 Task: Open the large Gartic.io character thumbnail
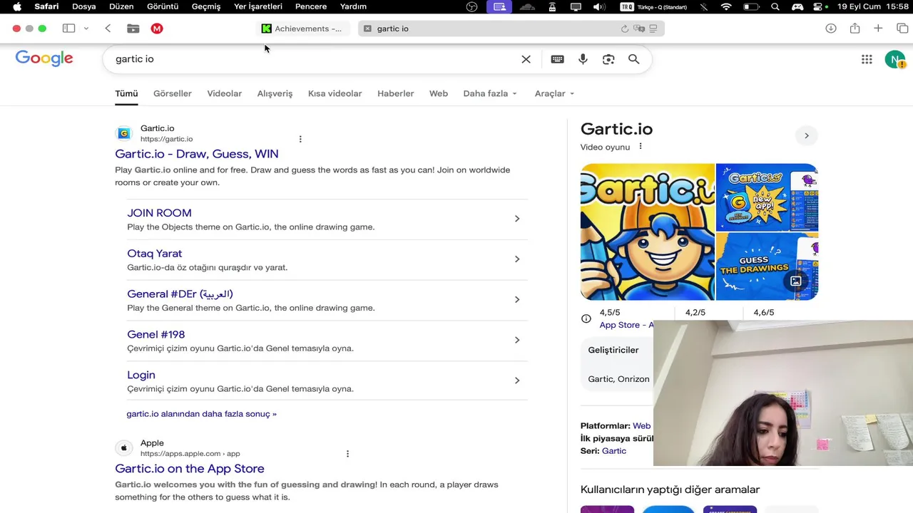648,232
